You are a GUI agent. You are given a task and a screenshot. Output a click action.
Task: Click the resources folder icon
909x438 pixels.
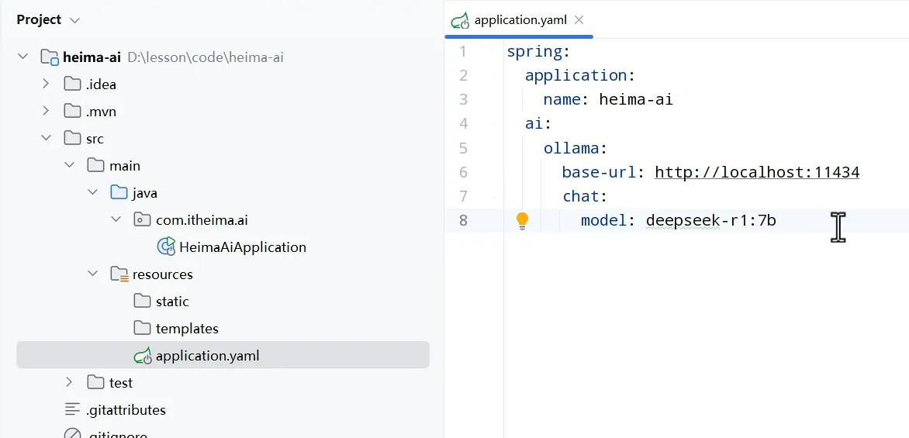[119, 274]
